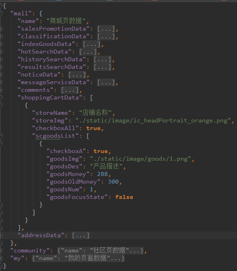
Task: Collapse shoppingCartData array via gutter marker
Action: [1, 98]
